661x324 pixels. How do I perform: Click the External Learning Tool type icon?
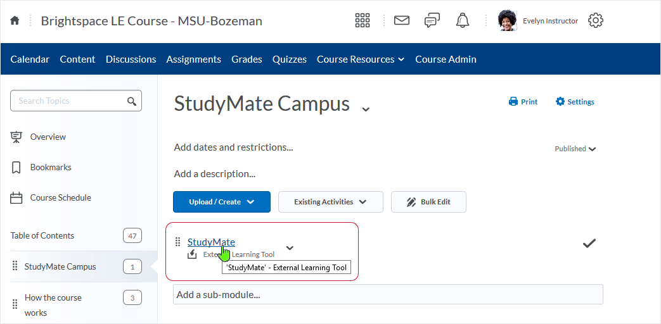pos(192,254)
